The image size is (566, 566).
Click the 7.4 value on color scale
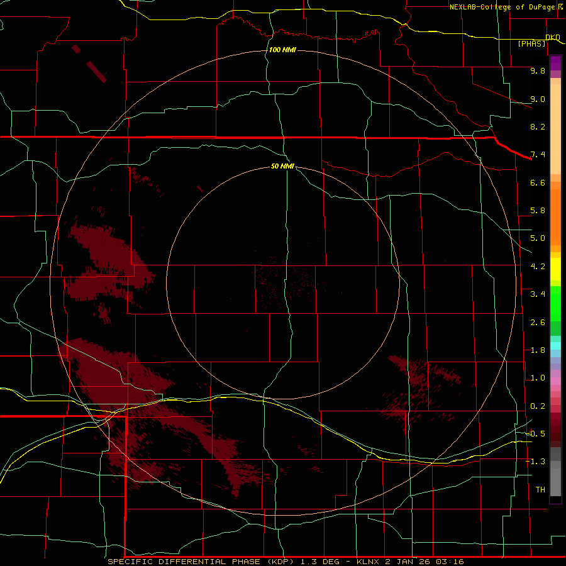[538, 155]
